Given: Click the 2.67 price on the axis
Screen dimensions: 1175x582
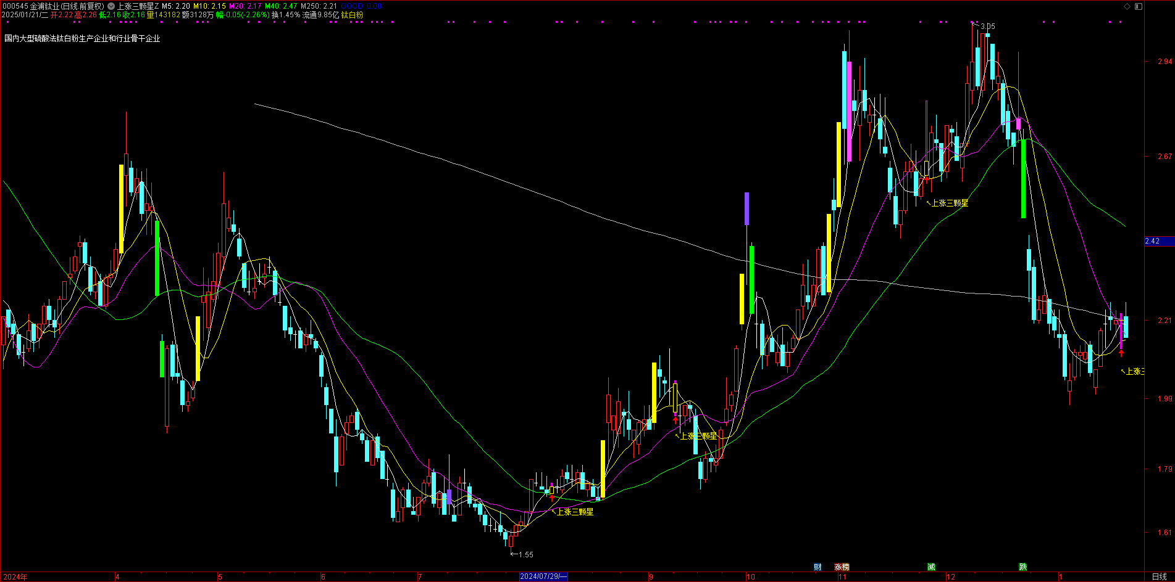Looking at the screenshot, I should click(x=1165, y=157).
